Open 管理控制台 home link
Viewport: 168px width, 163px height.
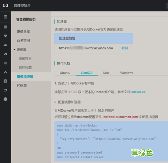point(22,6)
